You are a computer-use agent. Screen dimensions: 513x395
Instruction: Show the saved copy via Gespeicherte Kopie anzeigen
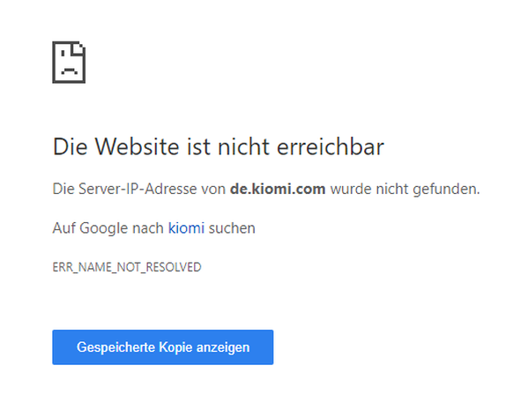pos(162,347)
